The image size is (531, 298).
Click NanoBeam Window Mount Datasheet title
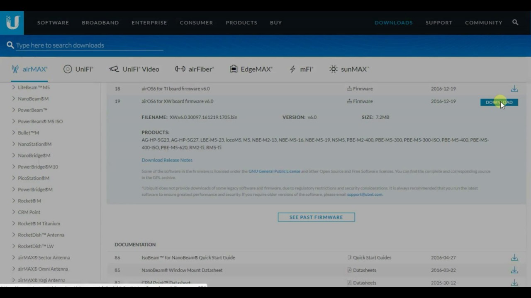182,270
